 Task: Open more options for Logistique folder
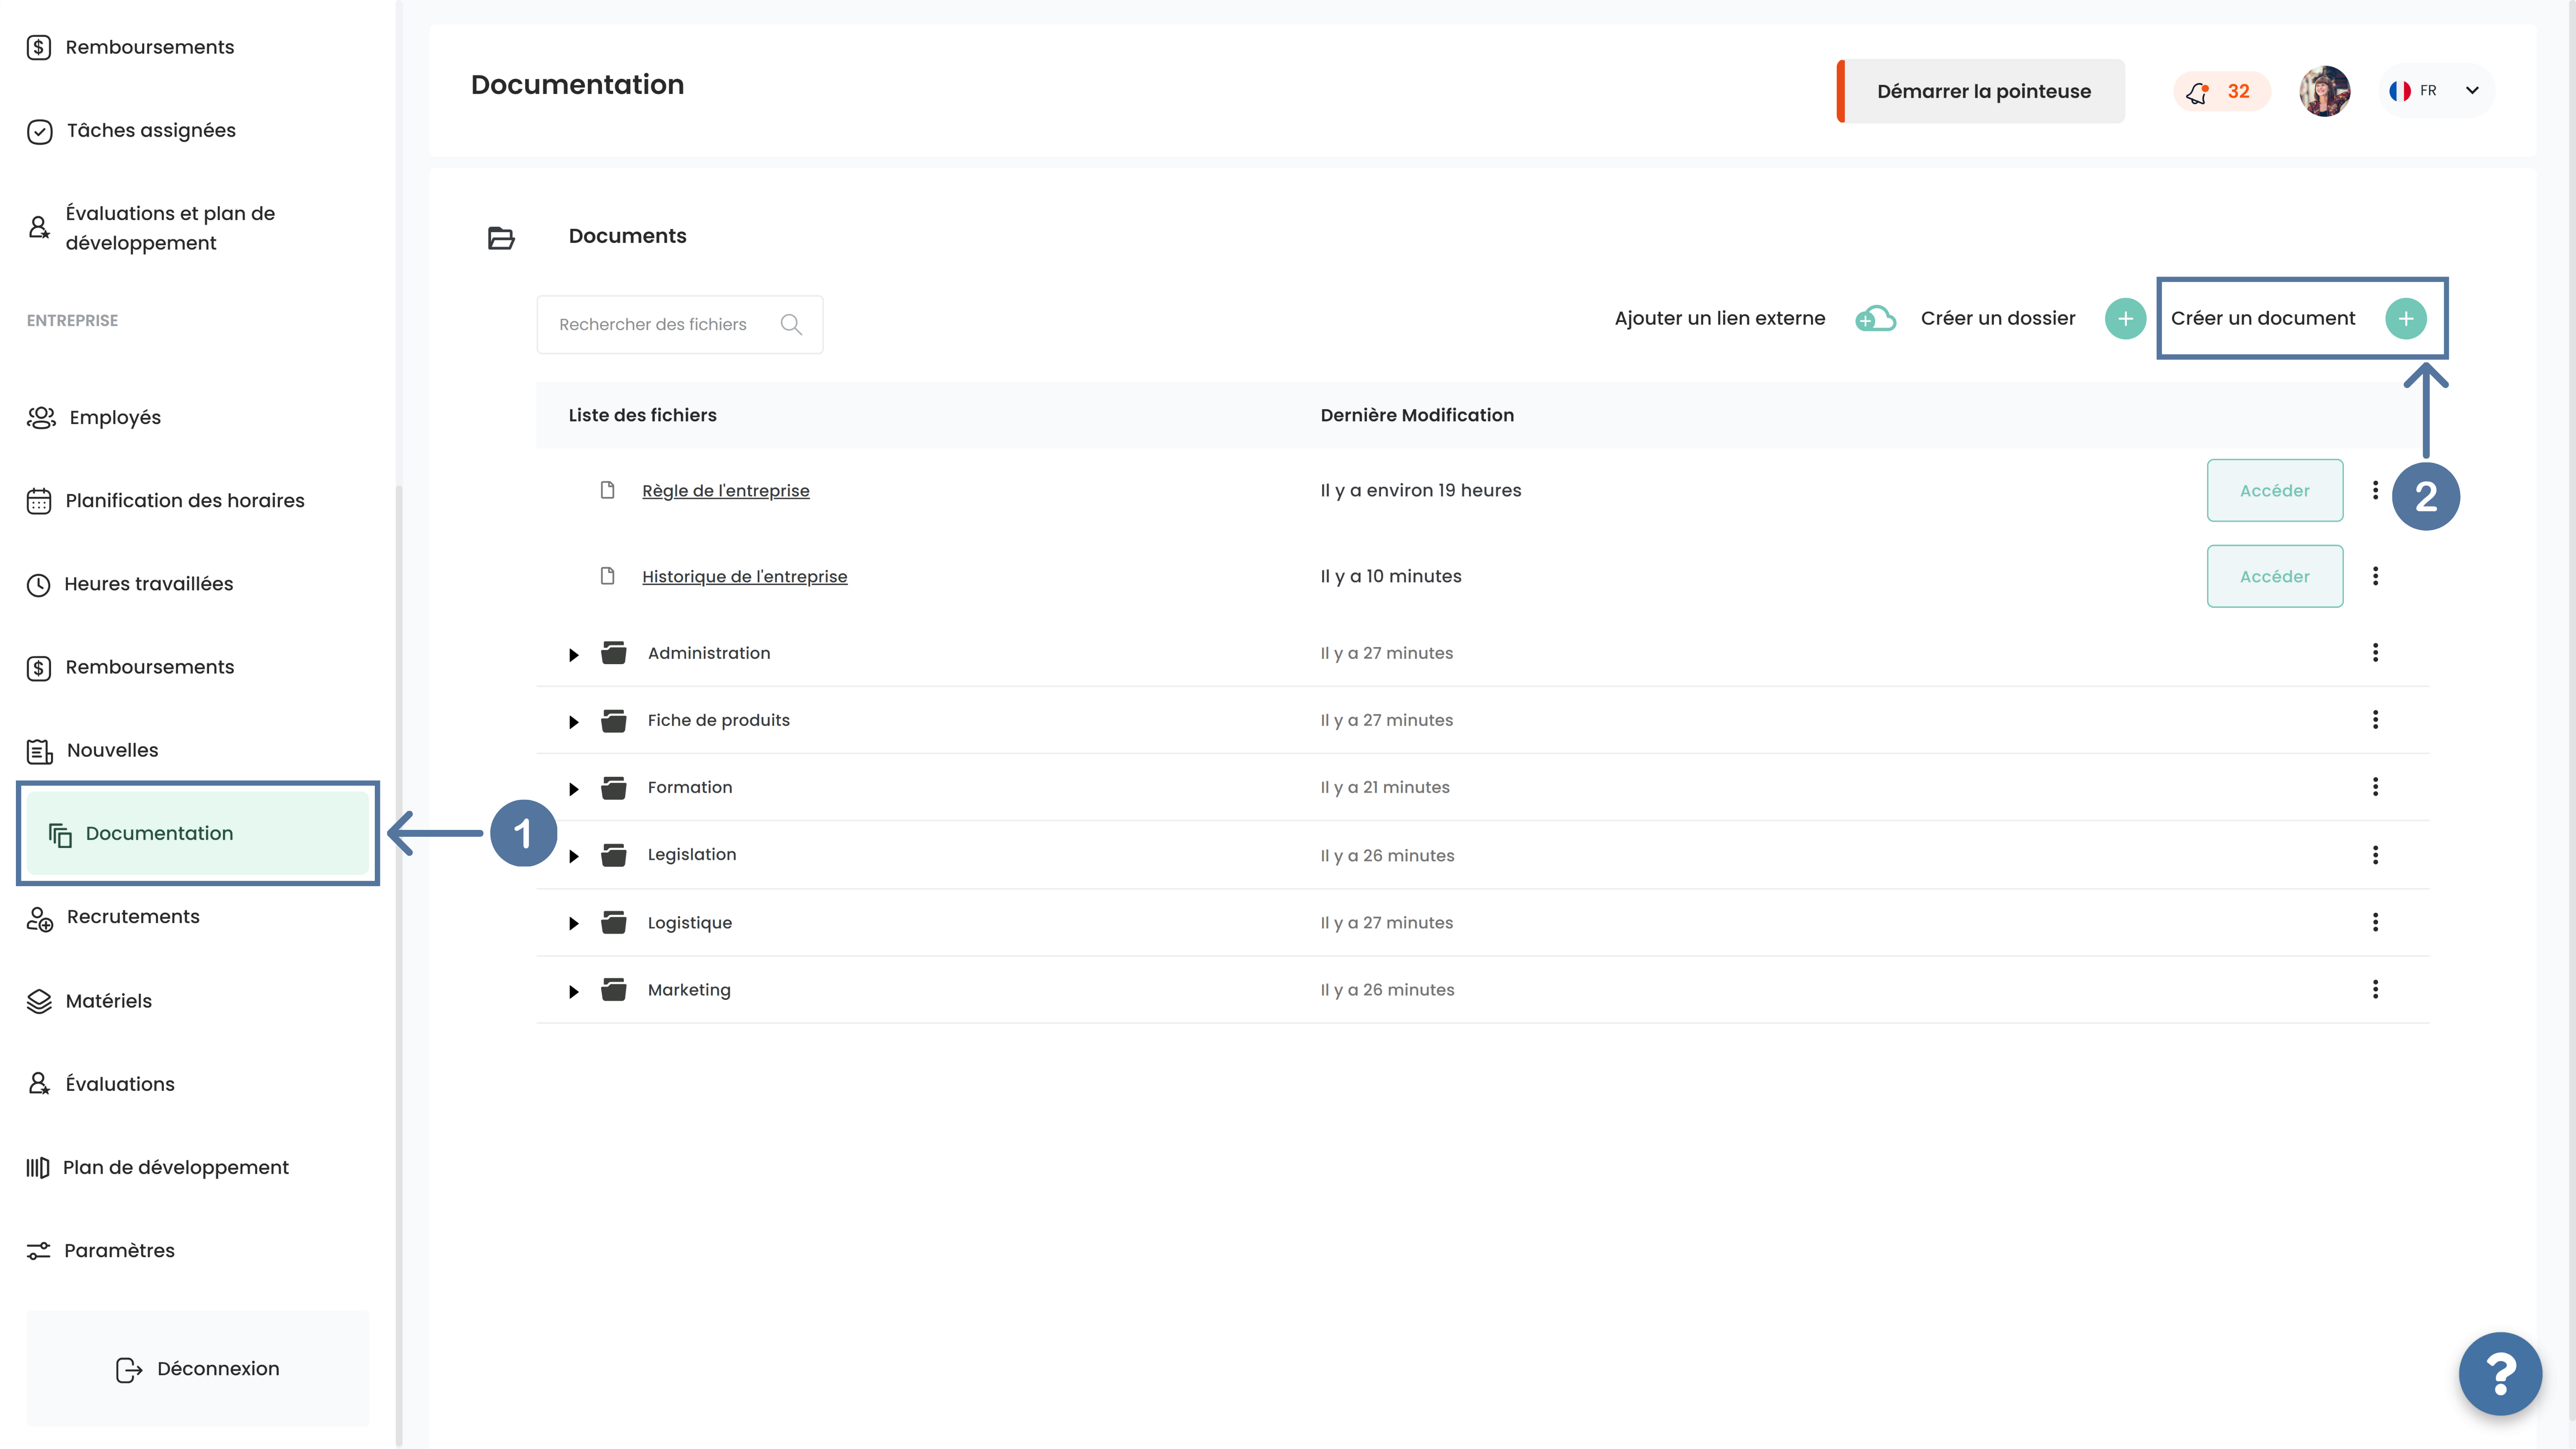click(2376, 922)
